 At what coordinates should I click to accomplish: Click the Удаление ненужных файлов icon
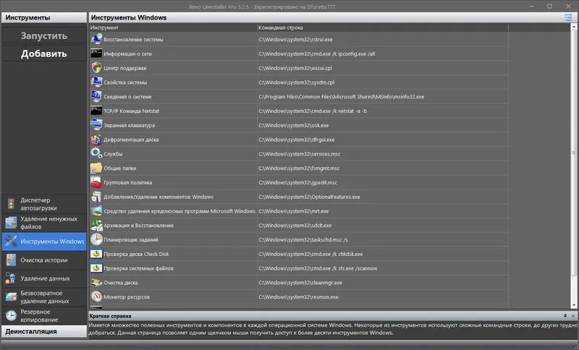11,223
